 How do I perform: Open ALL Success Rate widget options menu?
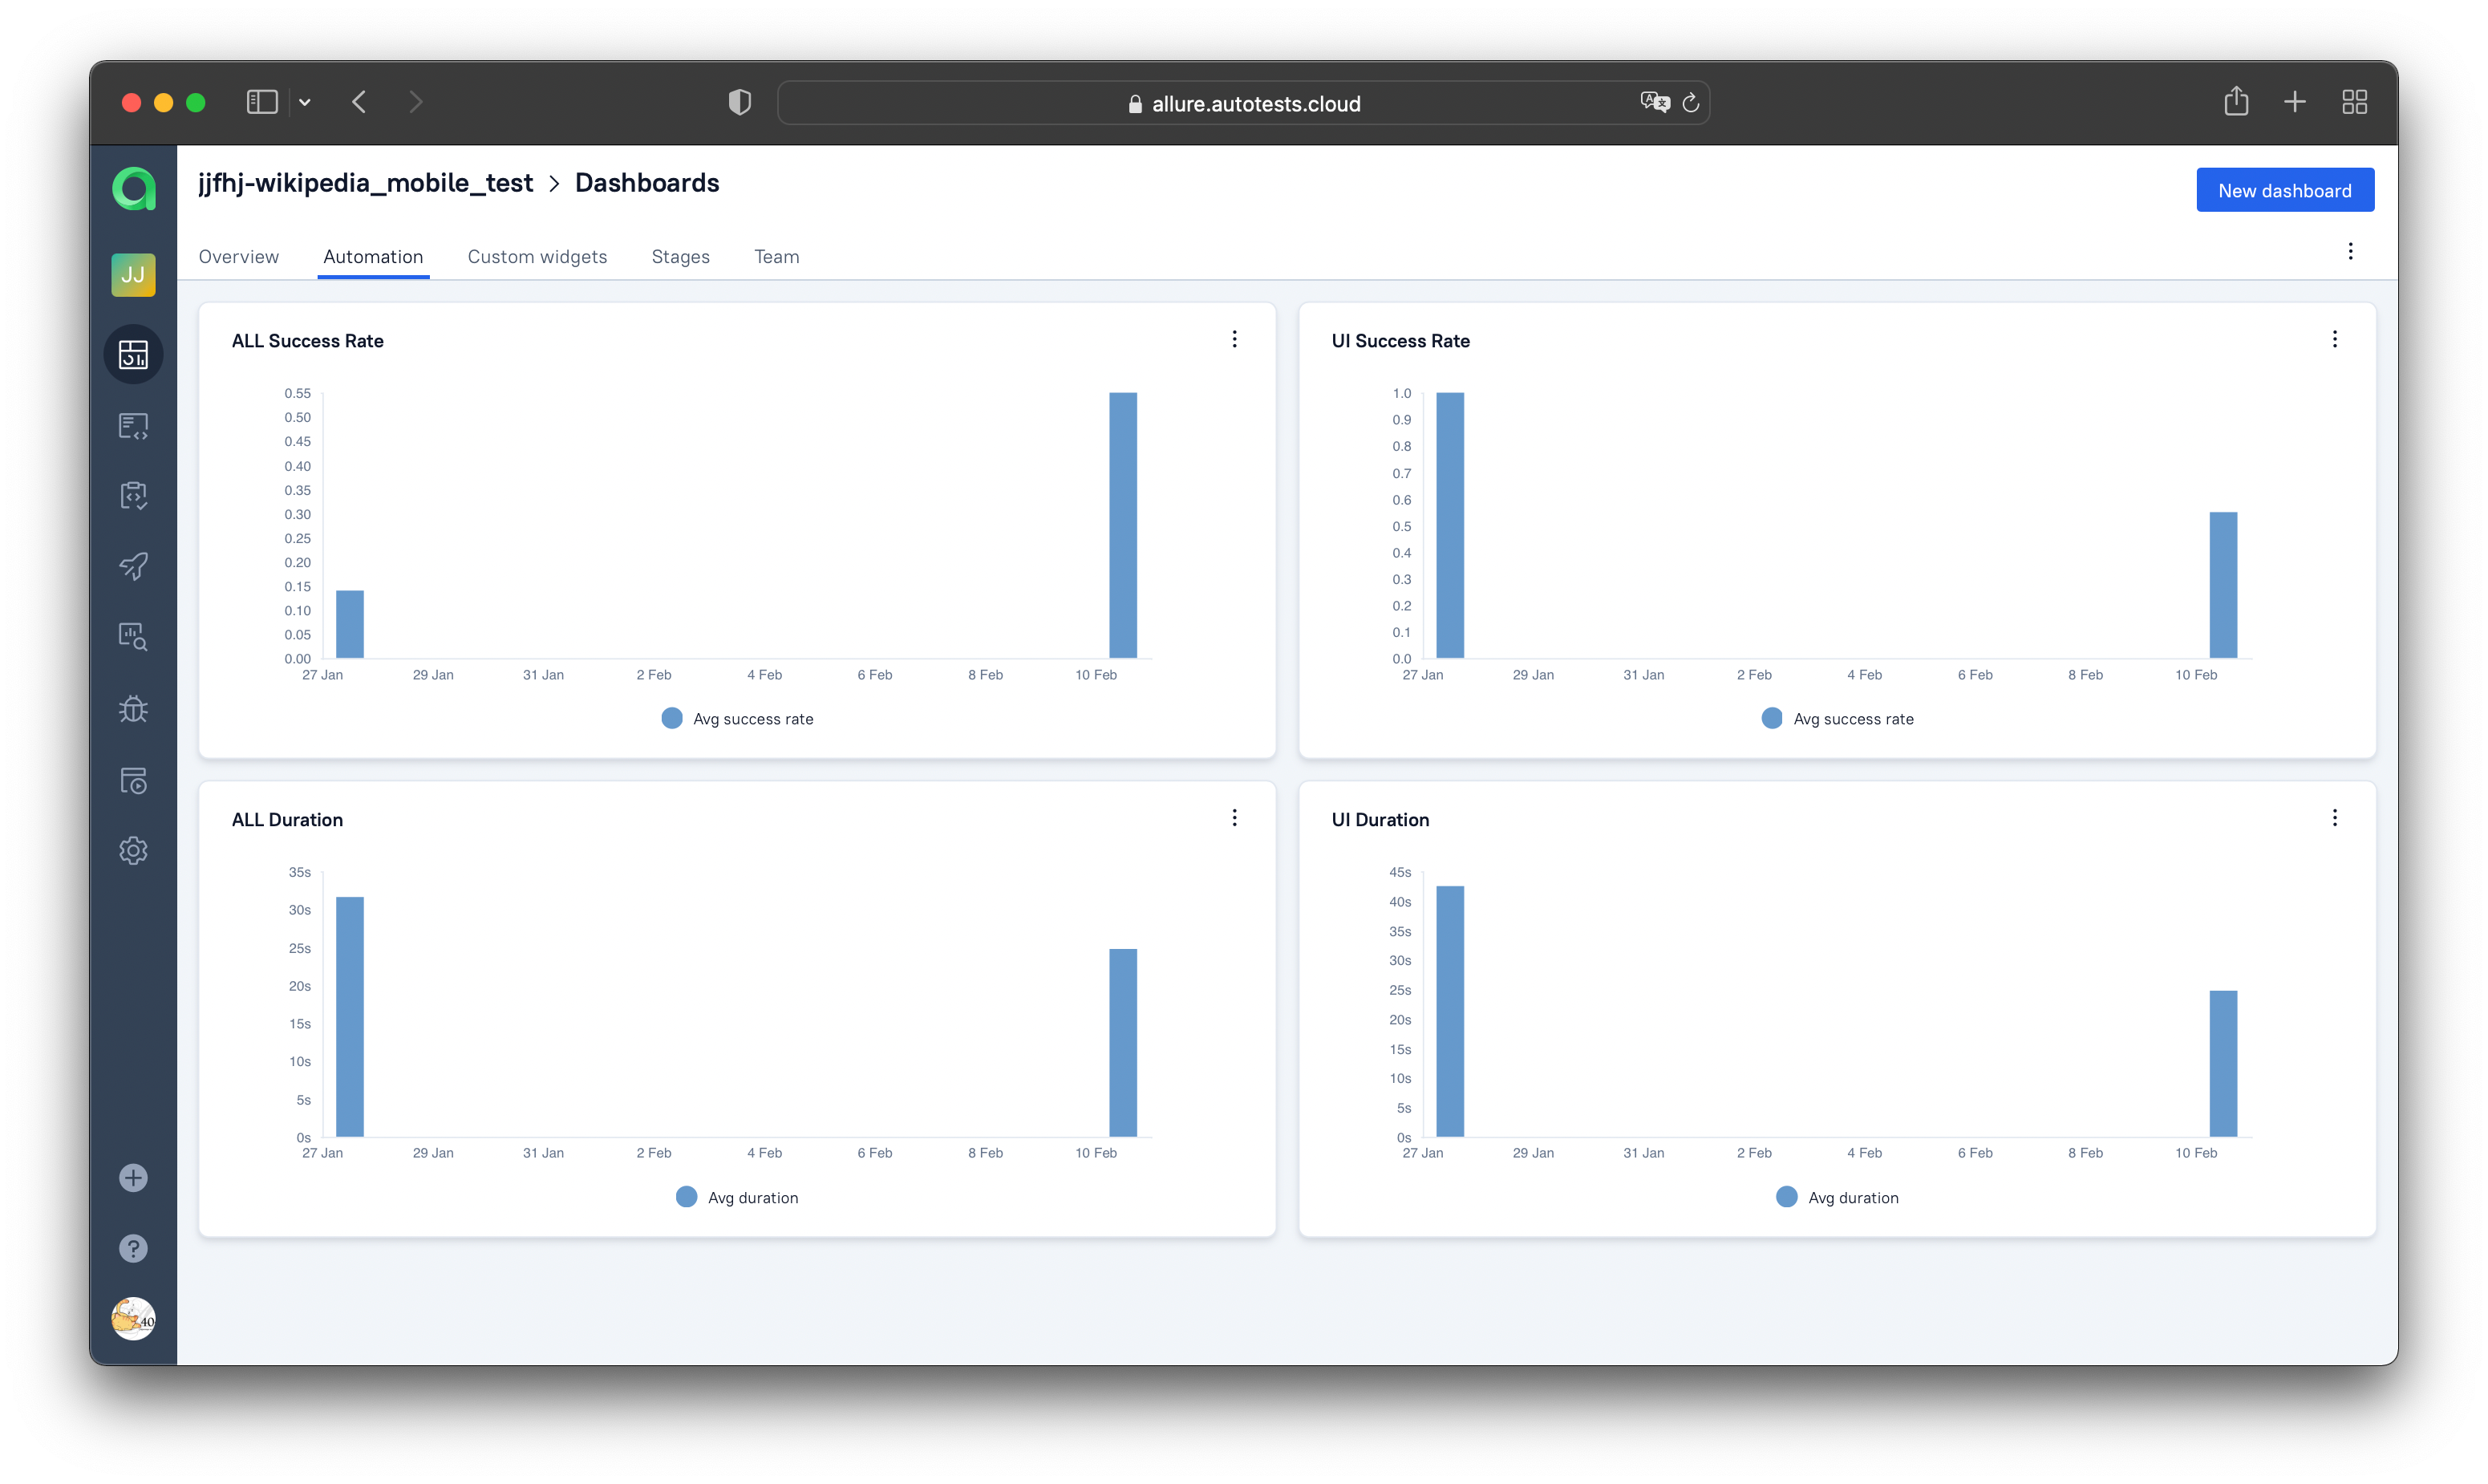click(1234, 339)
